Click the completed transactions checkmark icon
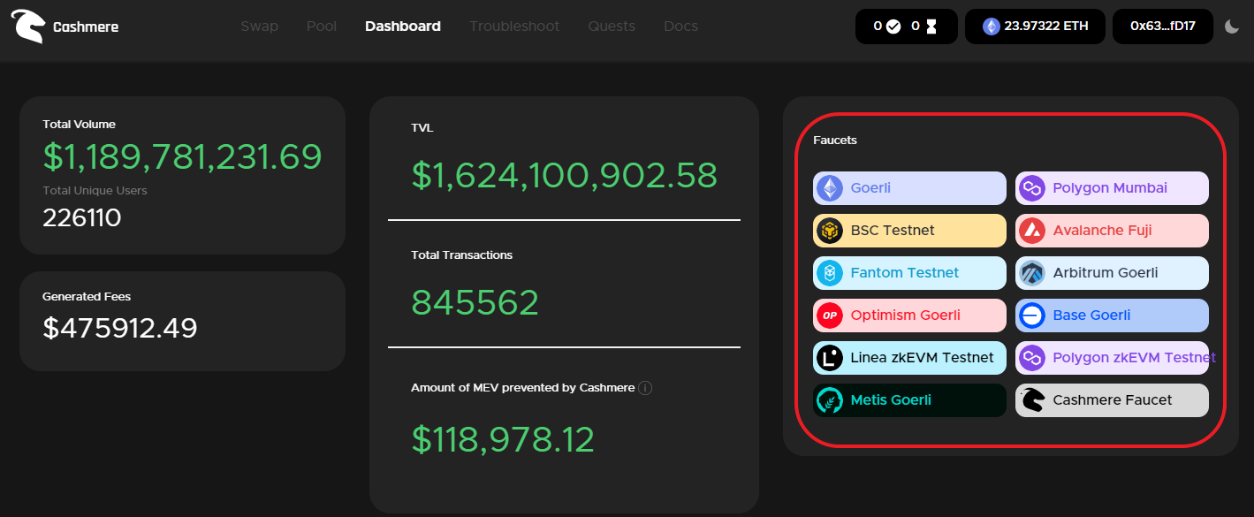 (893, 27)
